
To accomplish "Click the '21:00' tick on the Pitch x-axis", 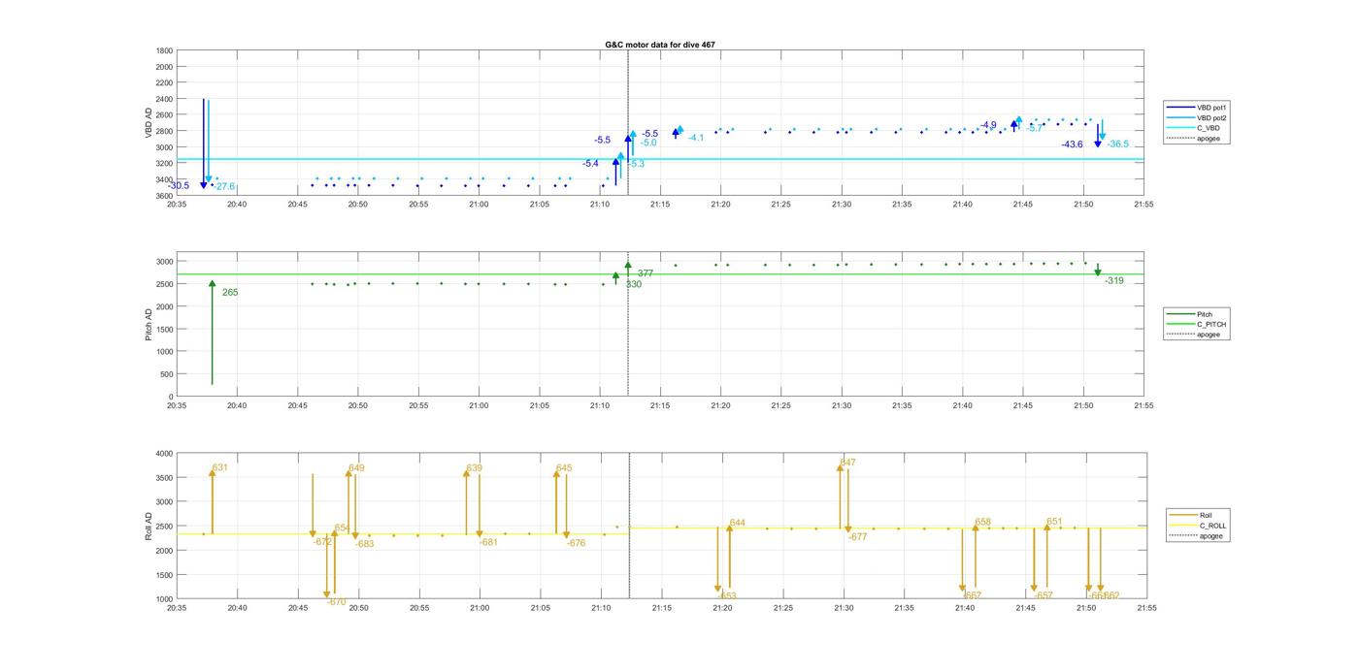I will pyautogui.click(x=479, y=405).
